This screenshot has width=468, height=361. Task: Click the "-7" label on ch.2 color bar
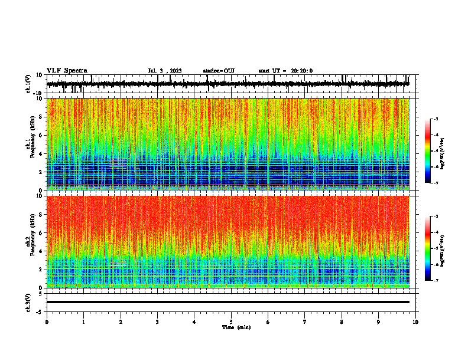point(436,281)
